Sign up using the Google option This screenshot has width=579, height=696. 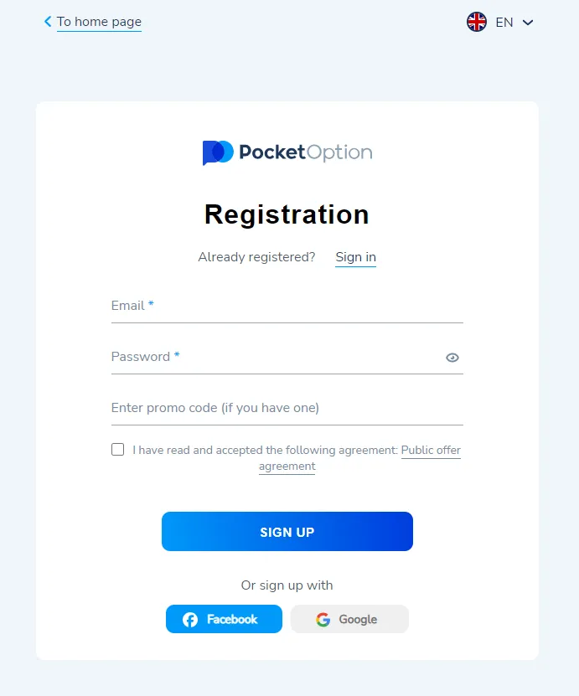[349, 619]
